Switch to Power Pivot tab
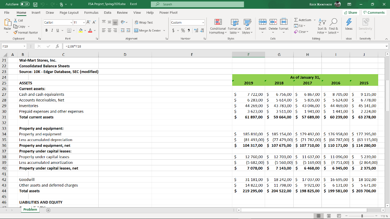The width and height of the screenshot is (390, 219). pyautogui.click(x=168, y=13)
